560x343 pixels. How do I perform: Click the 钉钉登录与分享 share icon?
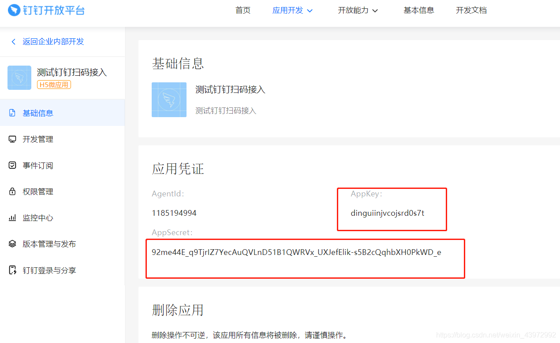click(x=12, y=270)
